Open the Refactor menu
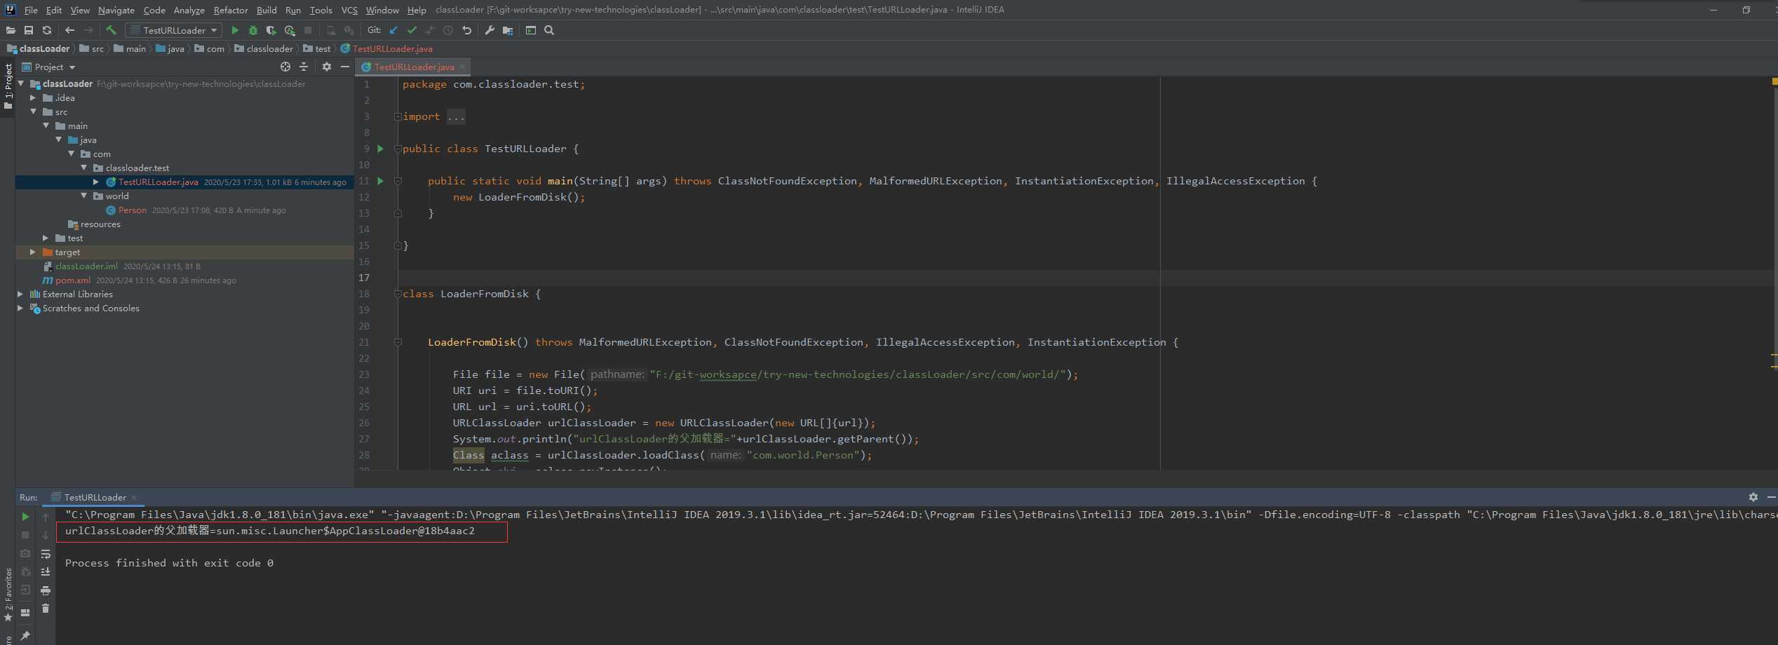Image resolution: width=1778 pixels, height=645 pixels. click(231, 10)
